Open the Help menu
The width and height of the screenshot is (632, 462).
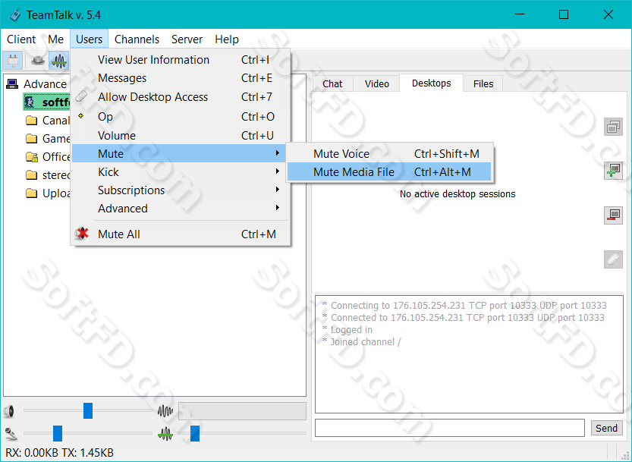coord(227,39)
